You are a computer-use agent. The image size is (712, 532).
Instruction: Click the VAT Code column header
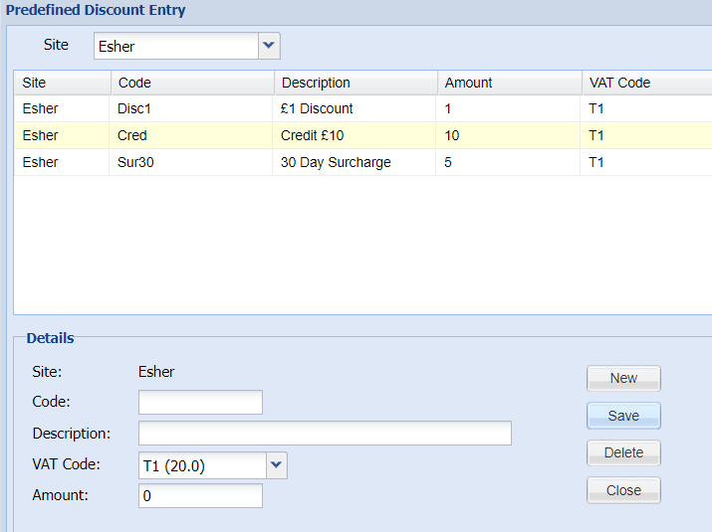642,83
